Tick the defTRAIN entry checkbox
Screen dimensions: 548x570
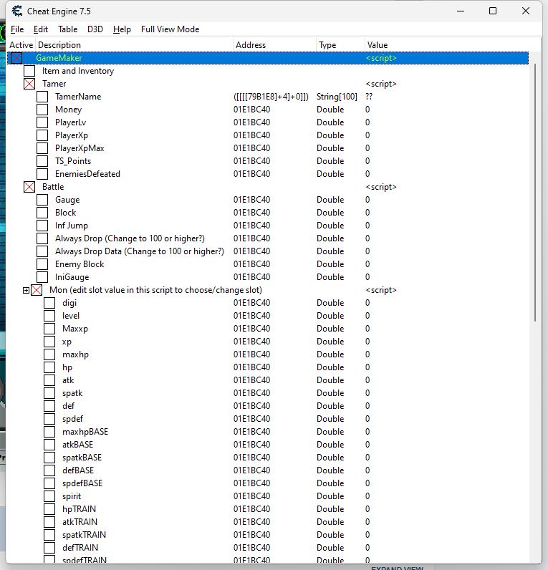tap(49, 548)
